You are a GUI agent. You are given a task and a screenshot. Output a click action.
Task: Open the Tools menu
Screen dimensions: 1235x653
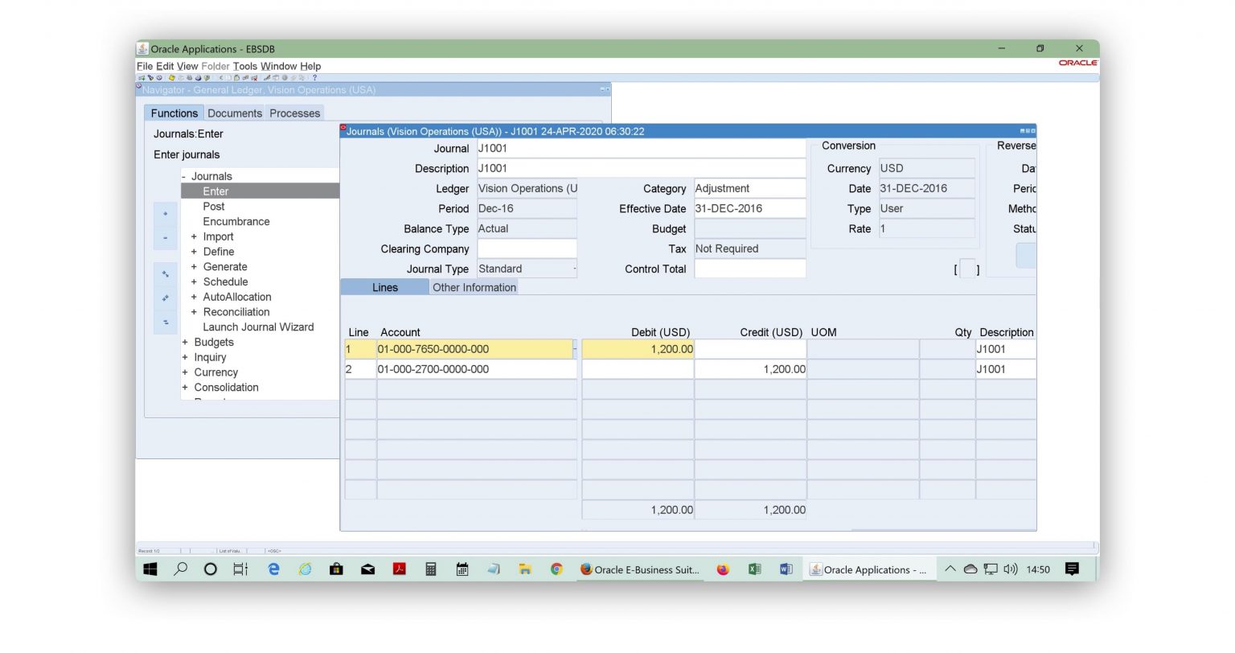tap(244, 66)
